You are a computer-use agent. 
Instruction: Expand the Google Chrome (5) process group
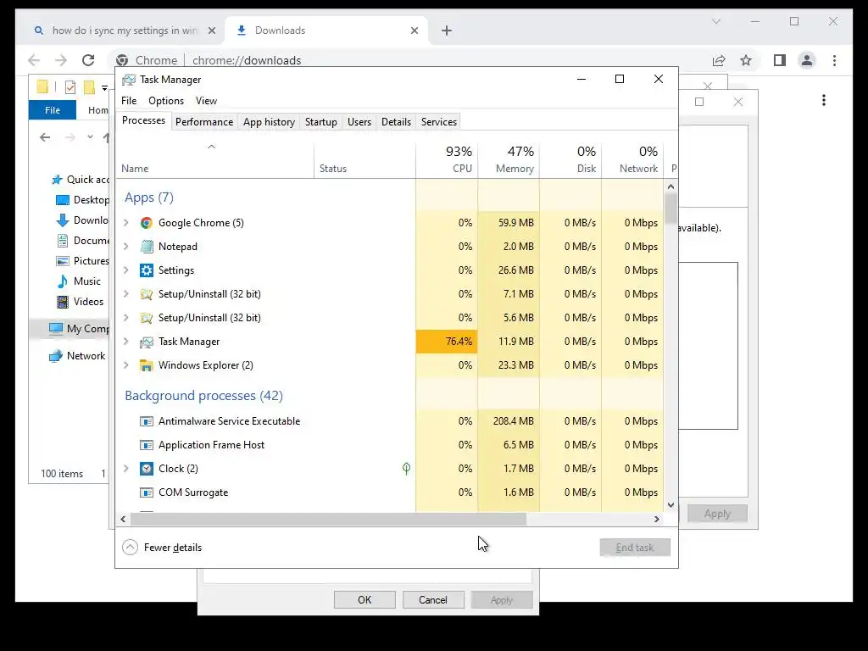coord(126,223)
